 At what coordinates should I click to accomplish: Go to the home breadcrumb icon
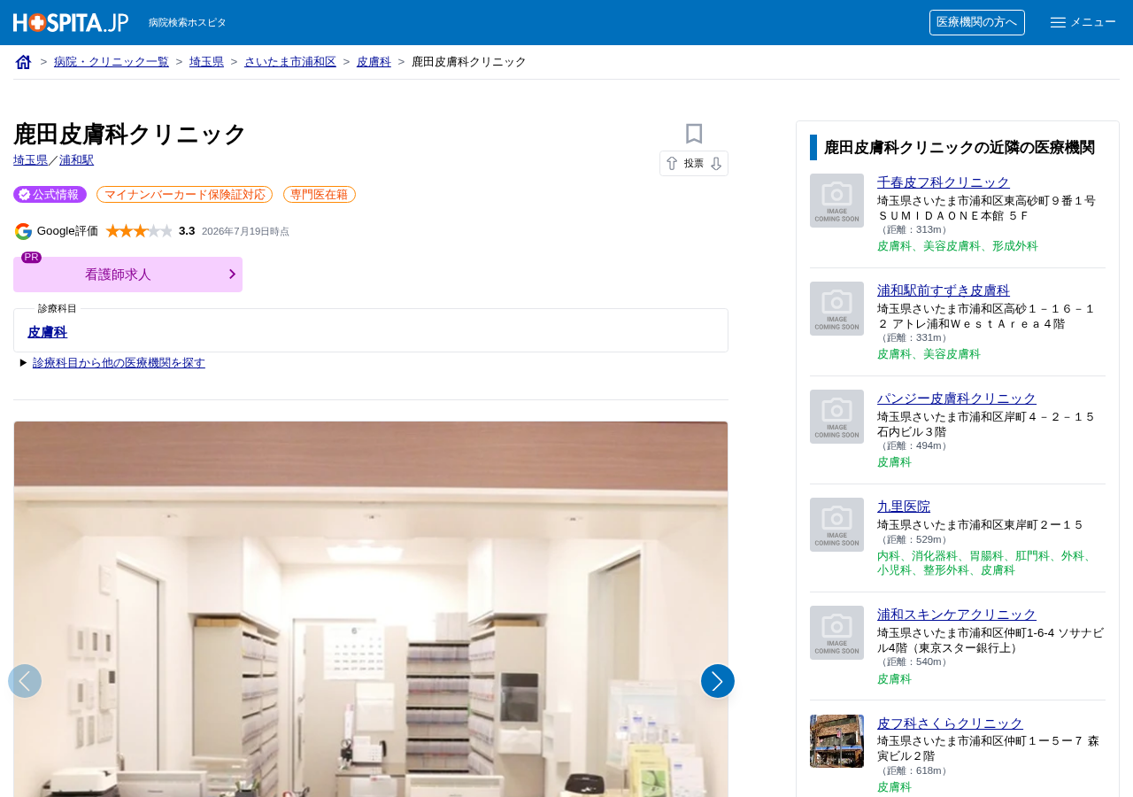[x=24, y=62]
